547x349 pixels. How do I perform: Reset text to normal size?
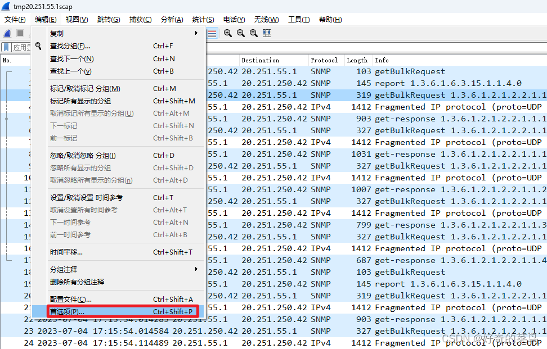(x=254, y=33)
